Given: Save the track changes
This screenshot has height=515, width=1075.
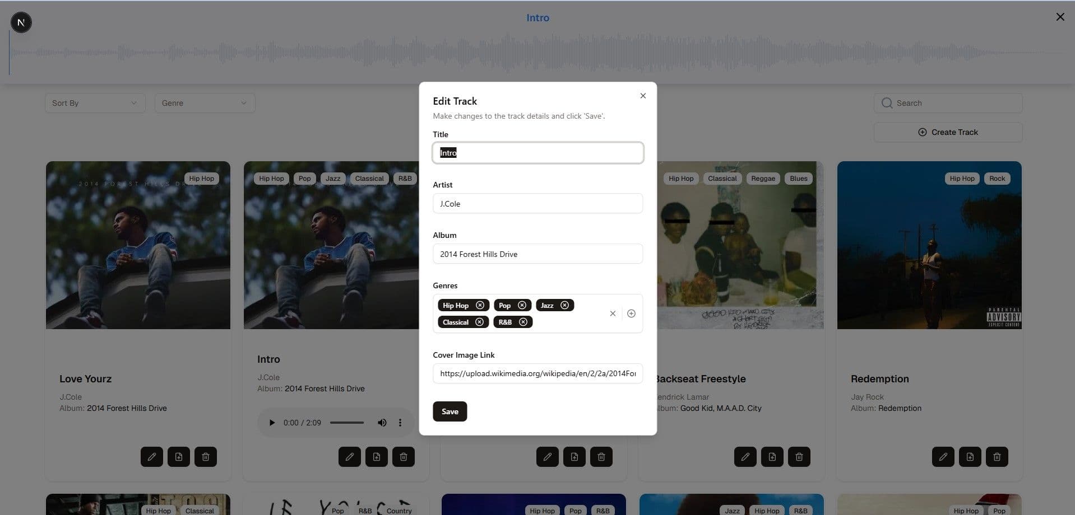Looking at the screenshot, I should (450, 411).
